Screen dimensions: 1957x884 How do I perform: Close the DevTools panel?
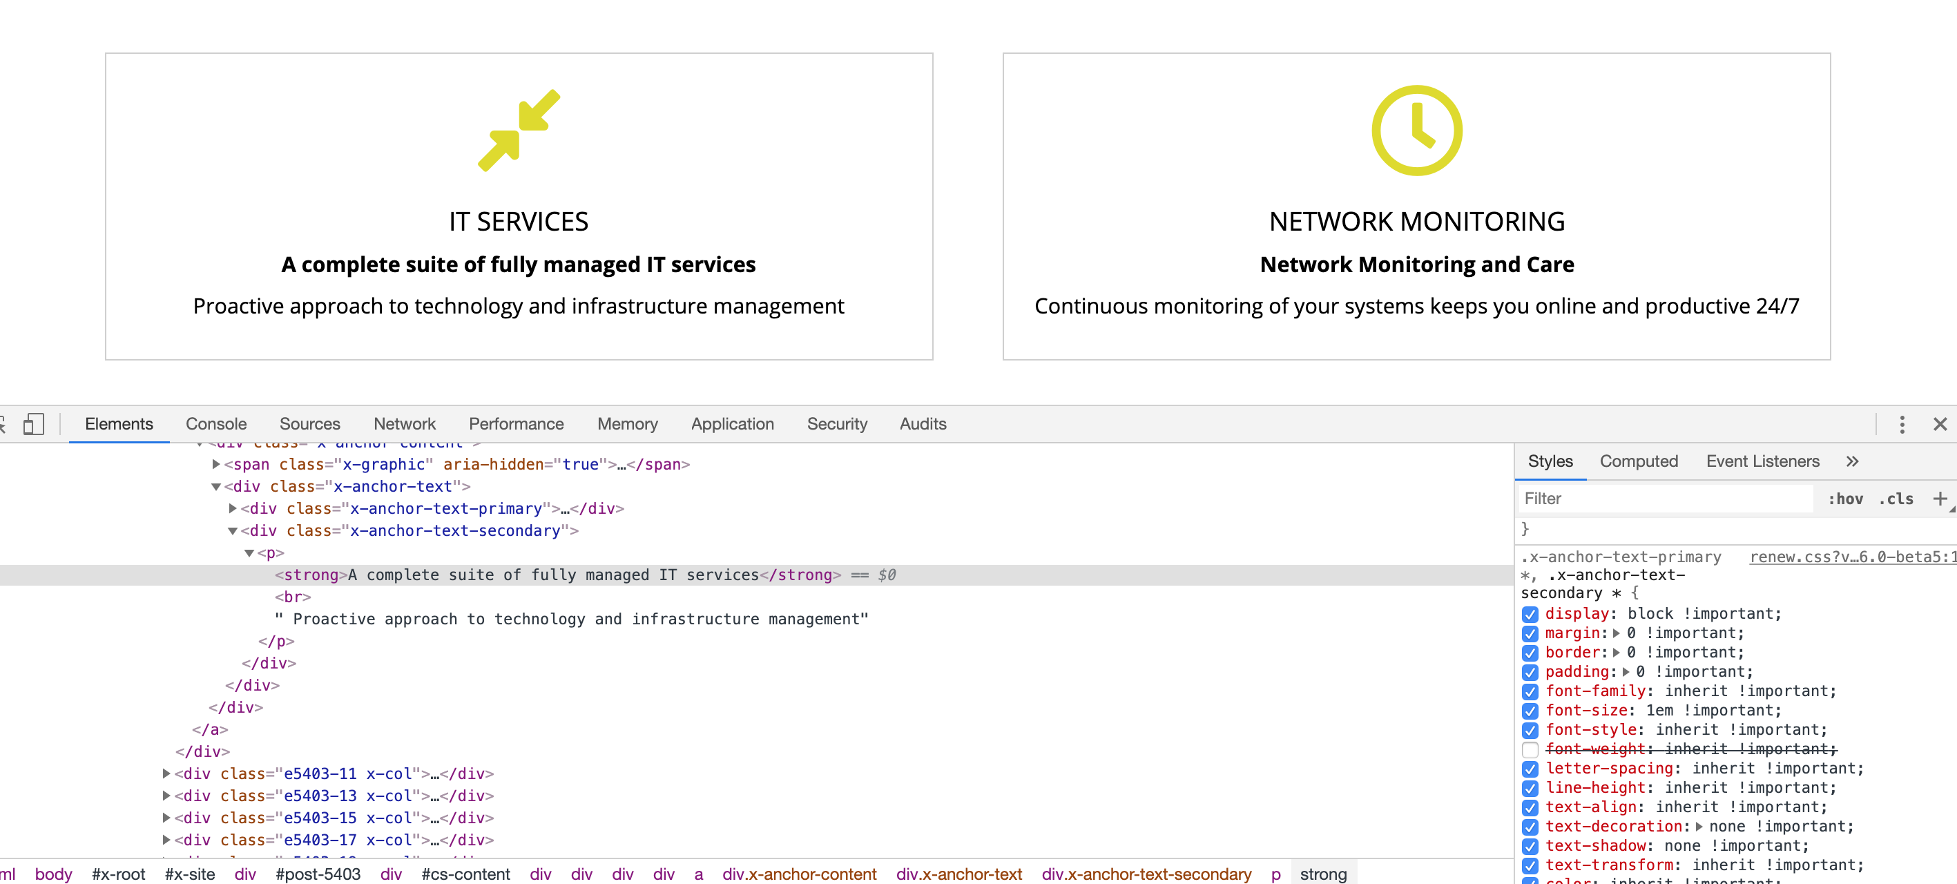pyautogui.click(x=1940, y=424)
